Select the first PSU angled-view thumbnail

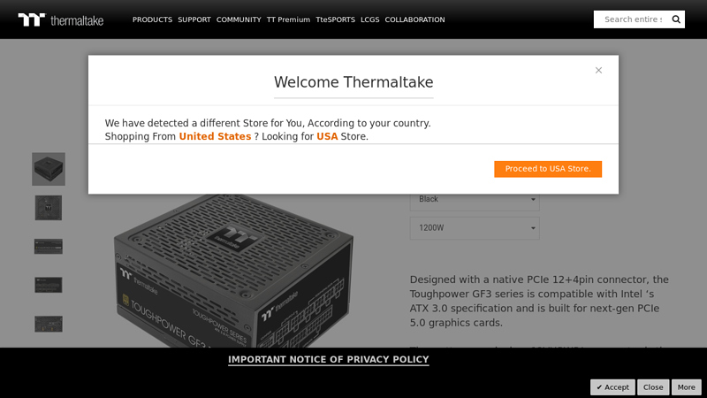tap(49, 169)
